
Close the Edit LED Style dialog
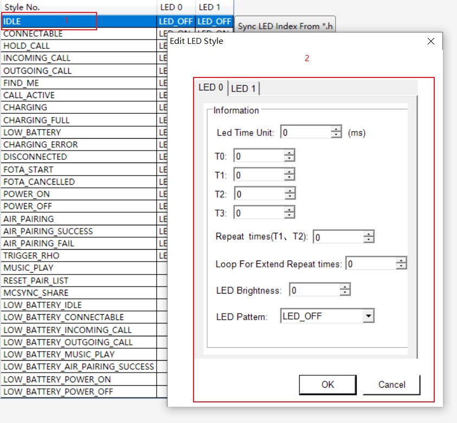point(431,41)
